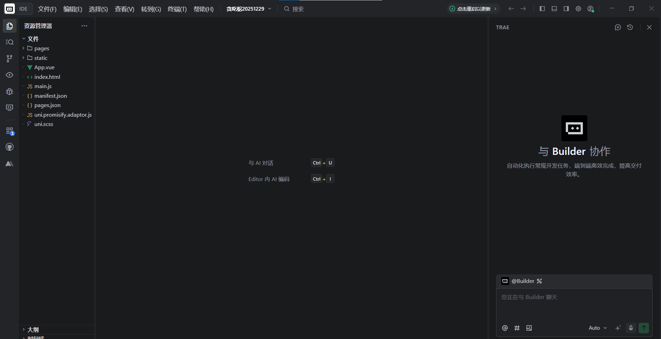Start a new chat in TRAE panel

click(618, 27)
